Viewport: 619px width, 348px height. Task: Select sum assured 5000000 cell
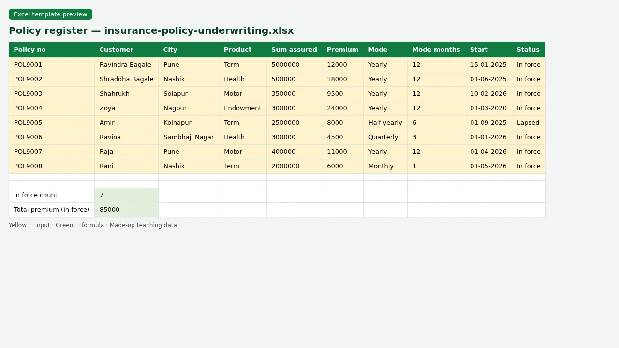294,65
